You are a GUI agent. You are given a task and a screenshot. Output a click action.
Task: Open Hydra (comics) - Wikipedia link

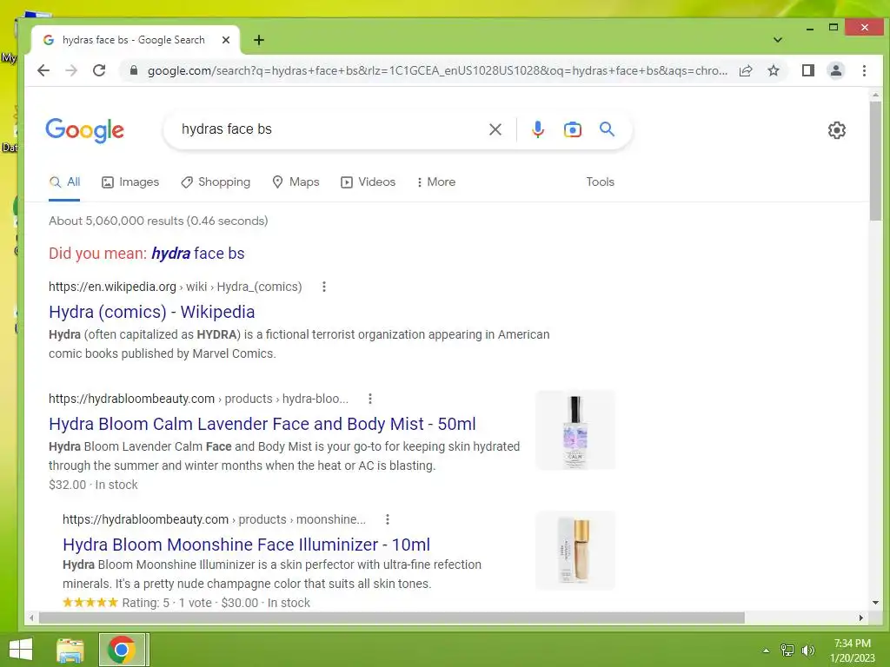point(151,312)
